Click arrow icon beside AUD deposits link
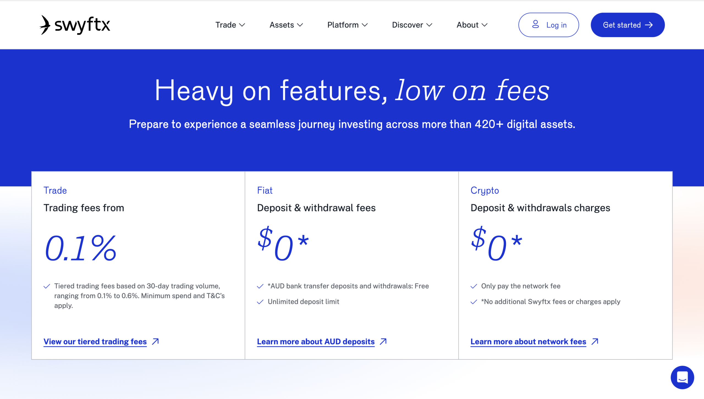This screenshot has width=704, height=399. [383, 341]
